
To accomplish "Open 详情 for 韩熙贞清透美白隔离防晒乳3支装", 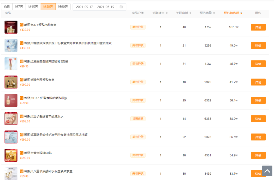I will pyautogui.click(x=258, y=64).
